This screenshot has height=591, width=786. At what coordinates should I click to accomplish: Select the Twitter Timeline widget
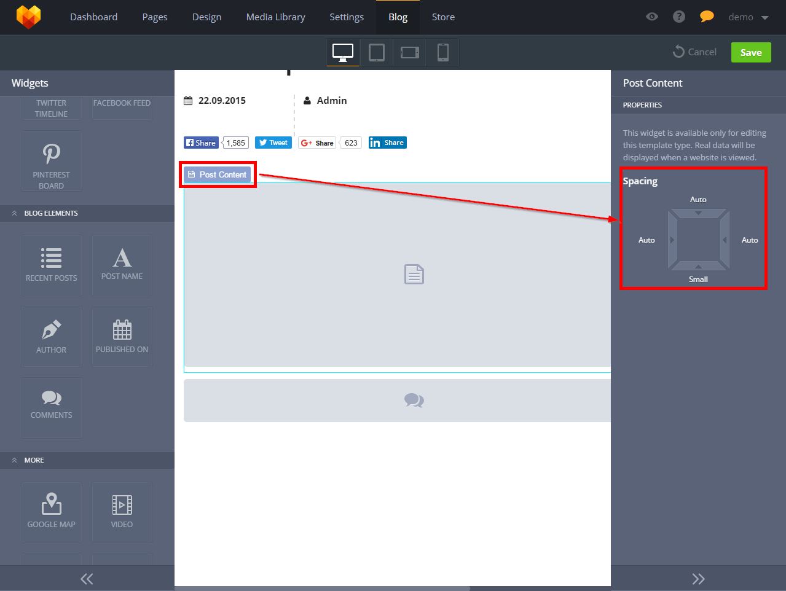(x=52, y=108)
